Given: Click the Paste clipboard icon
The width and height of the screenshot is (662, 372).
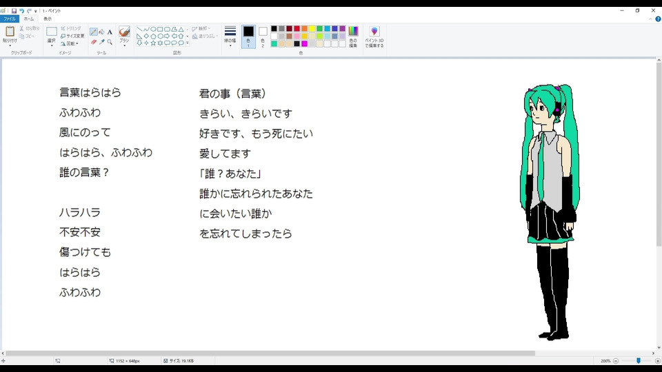Looking at the screenshot, I should click(10, 31).
